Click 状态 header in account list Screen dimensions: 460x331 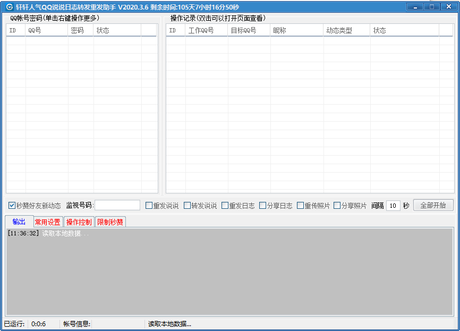point(117,30)
